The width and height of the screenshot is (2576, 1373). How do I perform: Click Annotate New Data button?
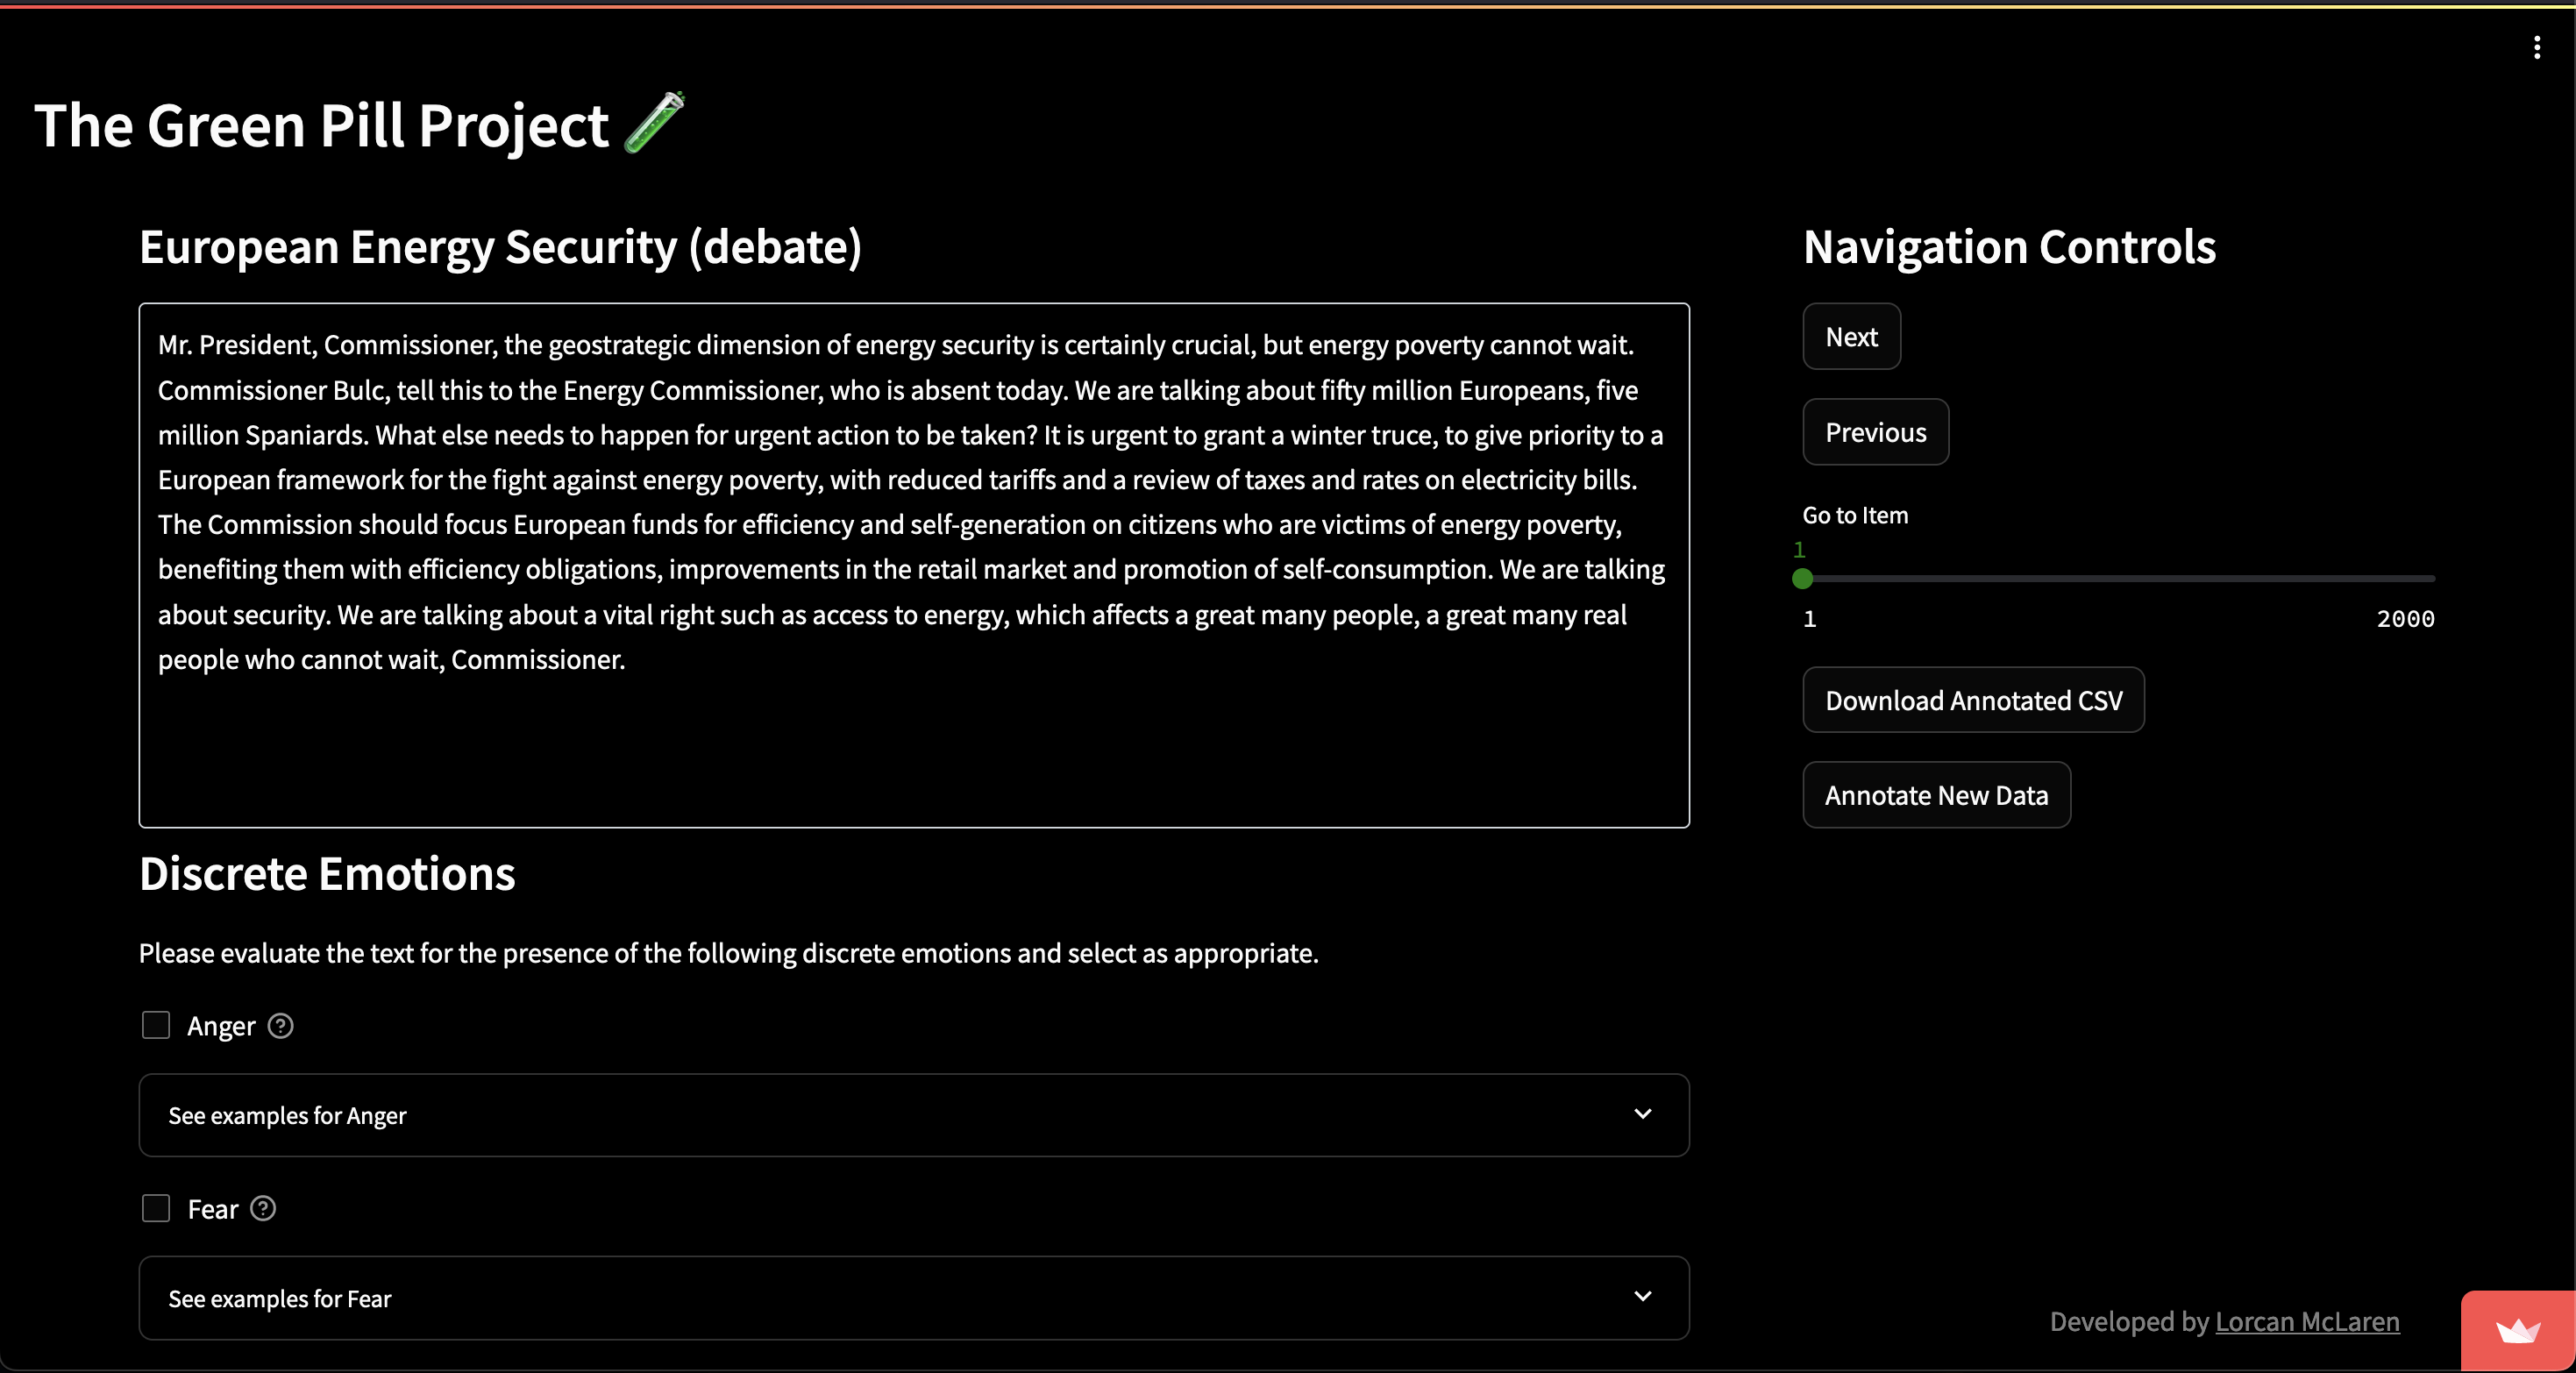(1936, 795)
